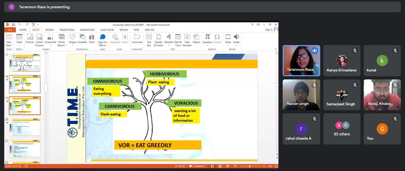Screen dimensions: 405x171
Task: Click the Table icon in Insert ribbon
Action: click(x=19, y=37)
